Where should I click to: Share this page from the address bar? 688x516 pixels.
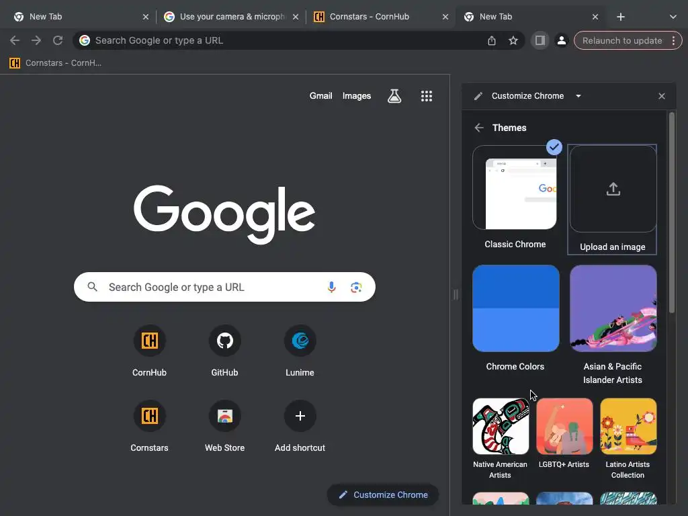491,40
